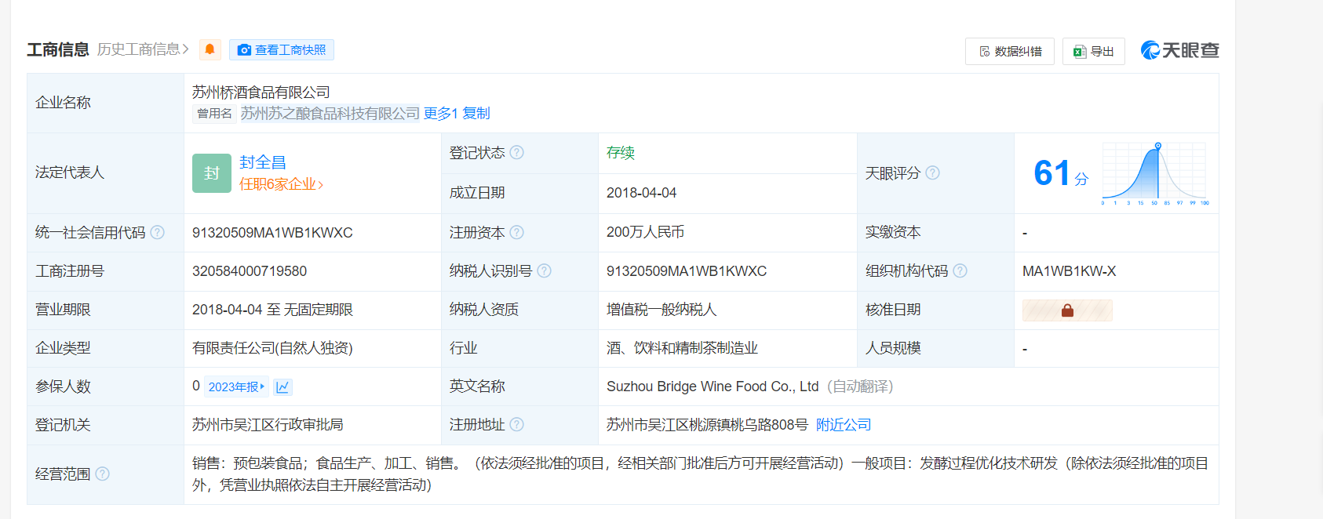Click the trend chart icon beside 2023年报
Screen dimensions: 1323x519
(x=282, y=387)
